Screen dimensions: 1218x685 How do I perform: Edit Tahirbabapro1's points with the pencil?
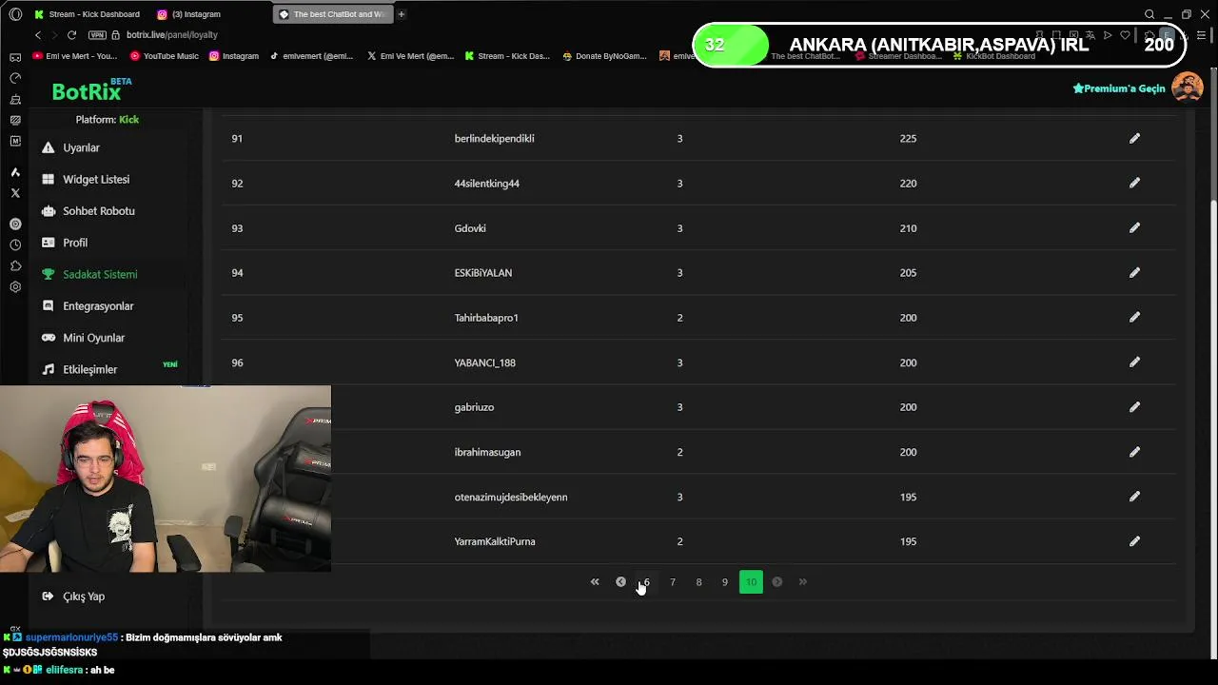[x=1134, y=317]
